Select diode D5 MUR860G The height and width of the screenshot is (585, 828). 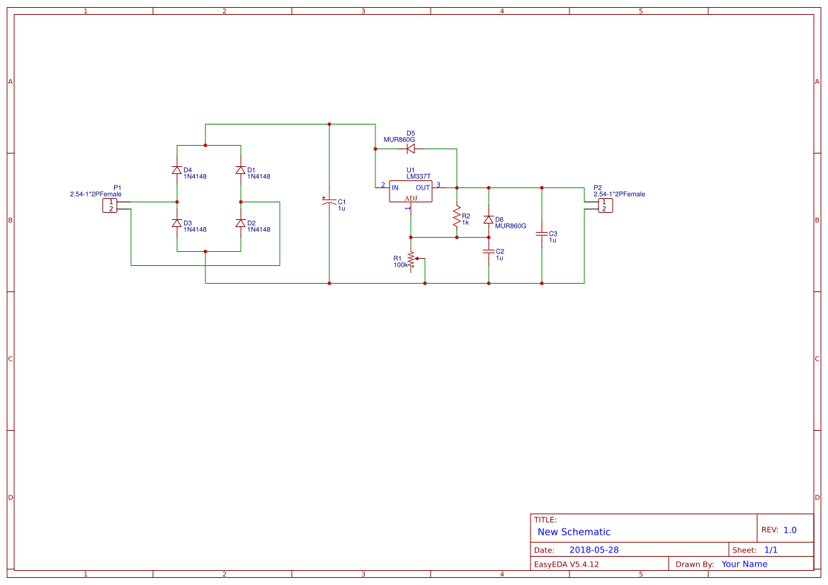[x=409, y=147]
